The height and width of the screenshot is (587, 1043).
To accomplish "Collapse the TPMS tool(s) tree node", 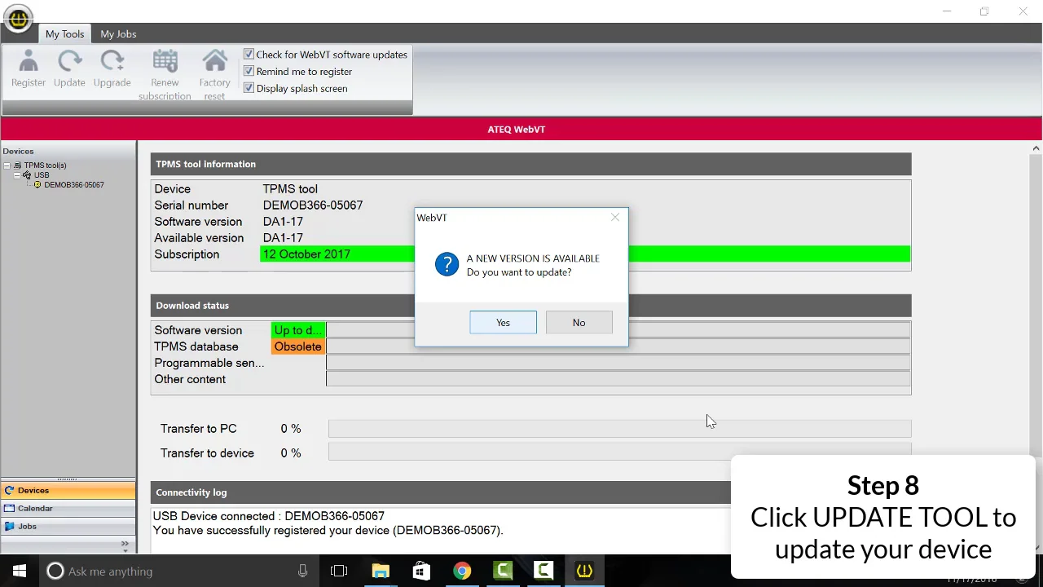I will [7, 166].
